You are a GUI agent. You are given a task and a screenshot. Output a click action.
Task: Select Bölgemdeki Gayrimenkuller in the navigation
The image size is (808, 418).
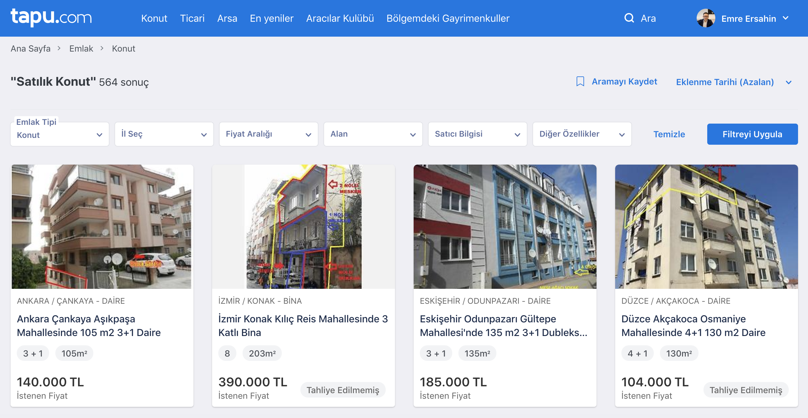[448, 18]
